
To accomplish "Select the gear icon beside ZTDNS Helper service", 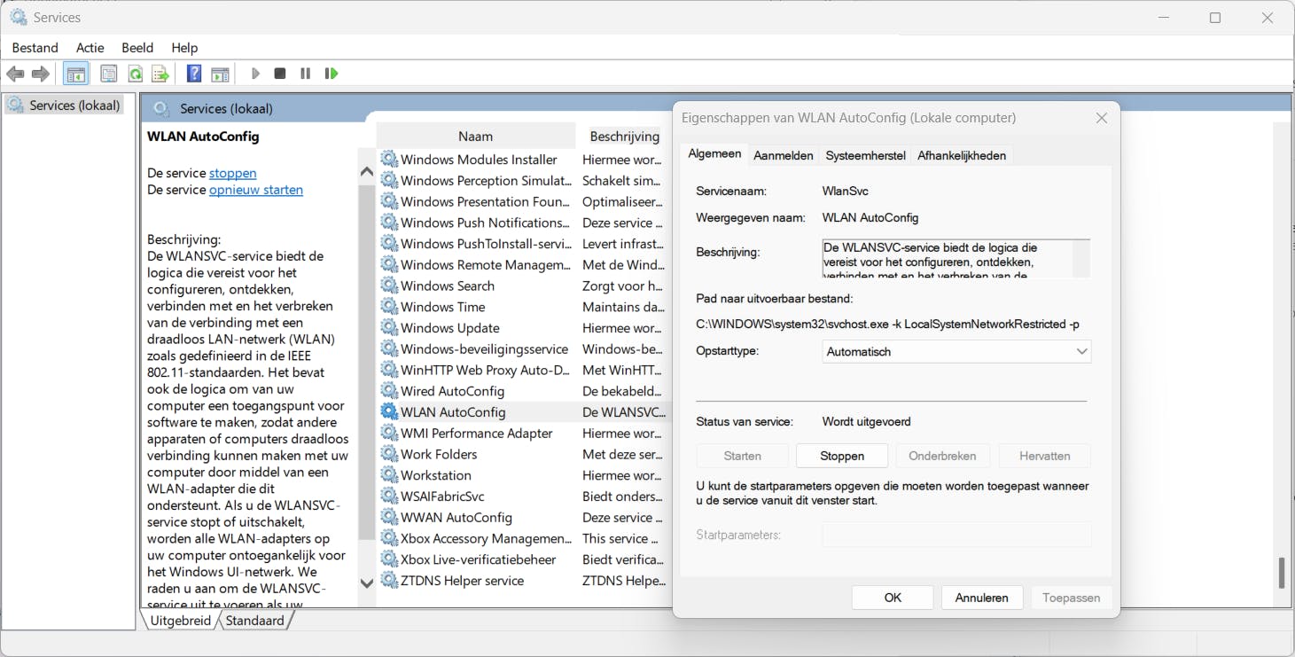I will [389, 581].
